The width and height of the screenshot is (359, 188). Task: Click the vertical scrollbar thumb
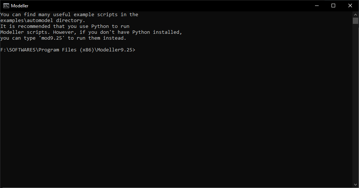(355, 21)
